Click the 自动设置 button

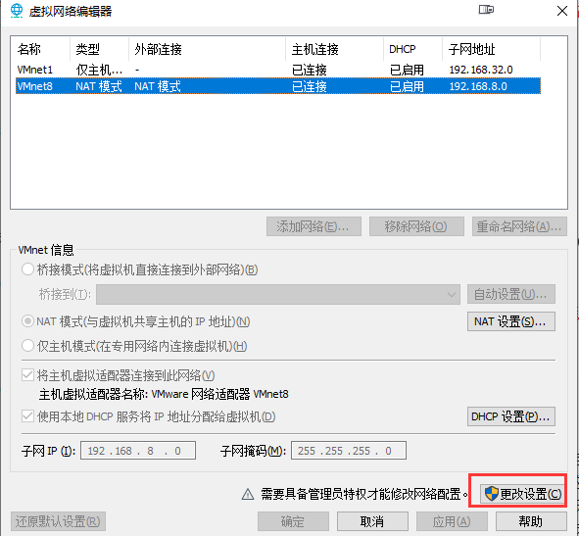(x=511, y=294)
